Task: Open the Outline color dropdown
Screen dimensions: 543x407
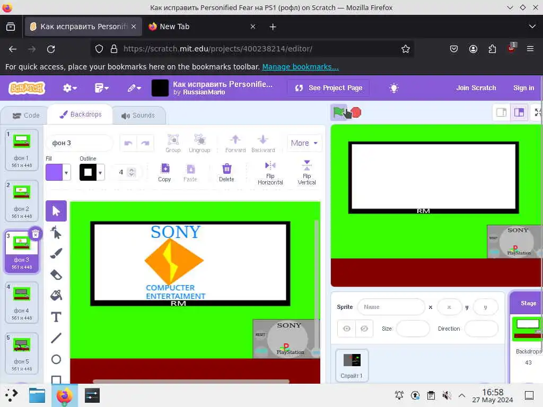Action: coord(100,172)
